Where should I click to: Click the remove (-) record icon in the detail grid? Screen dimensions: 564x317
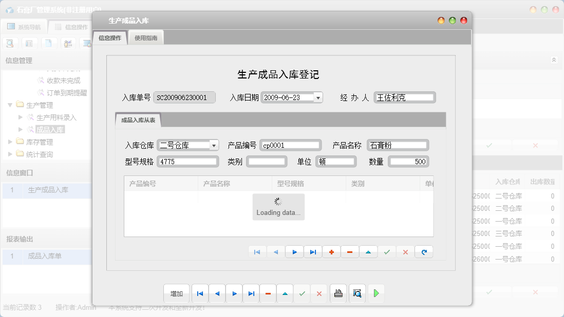click(x=350, y=252)
